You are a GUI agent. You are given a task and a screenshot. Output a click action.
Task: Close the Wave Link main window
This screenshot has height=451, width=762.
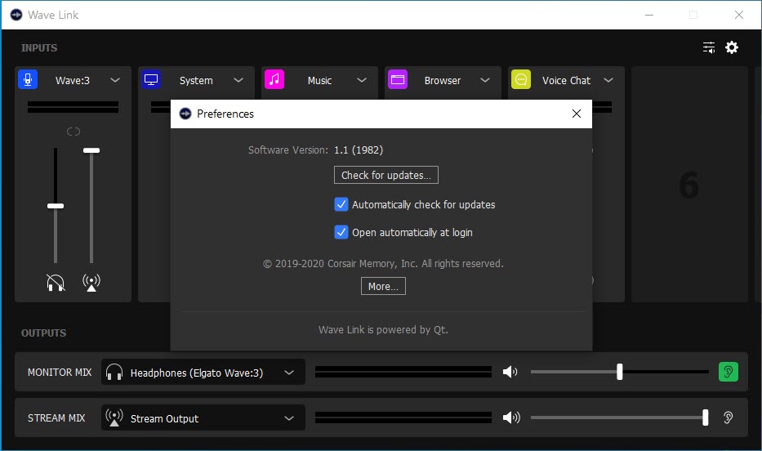(738, 15)
